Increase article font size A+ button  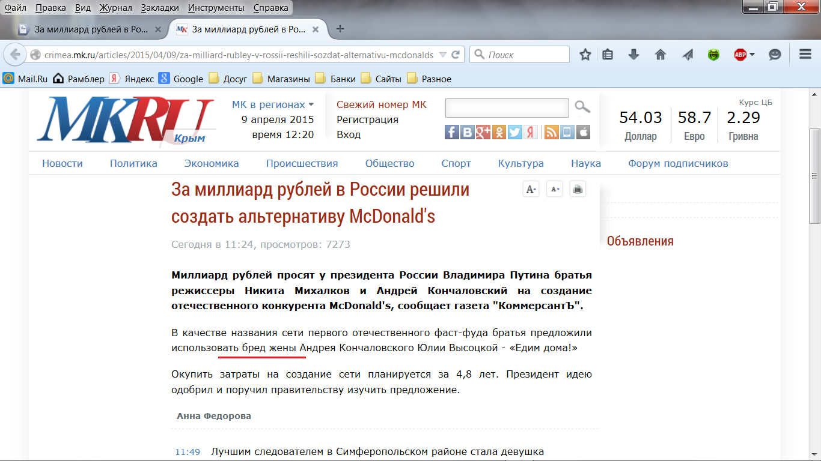pyautogui.click(x=531, y=189)
